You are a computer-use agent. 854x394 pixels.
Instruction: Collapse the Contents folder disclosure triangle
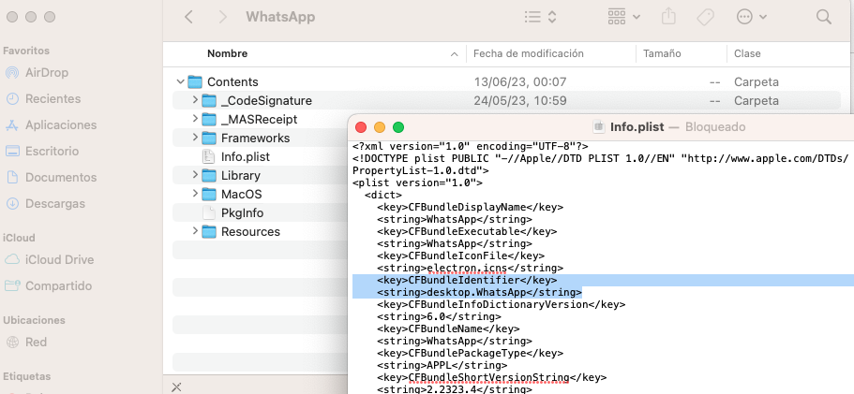pos(180,81)
